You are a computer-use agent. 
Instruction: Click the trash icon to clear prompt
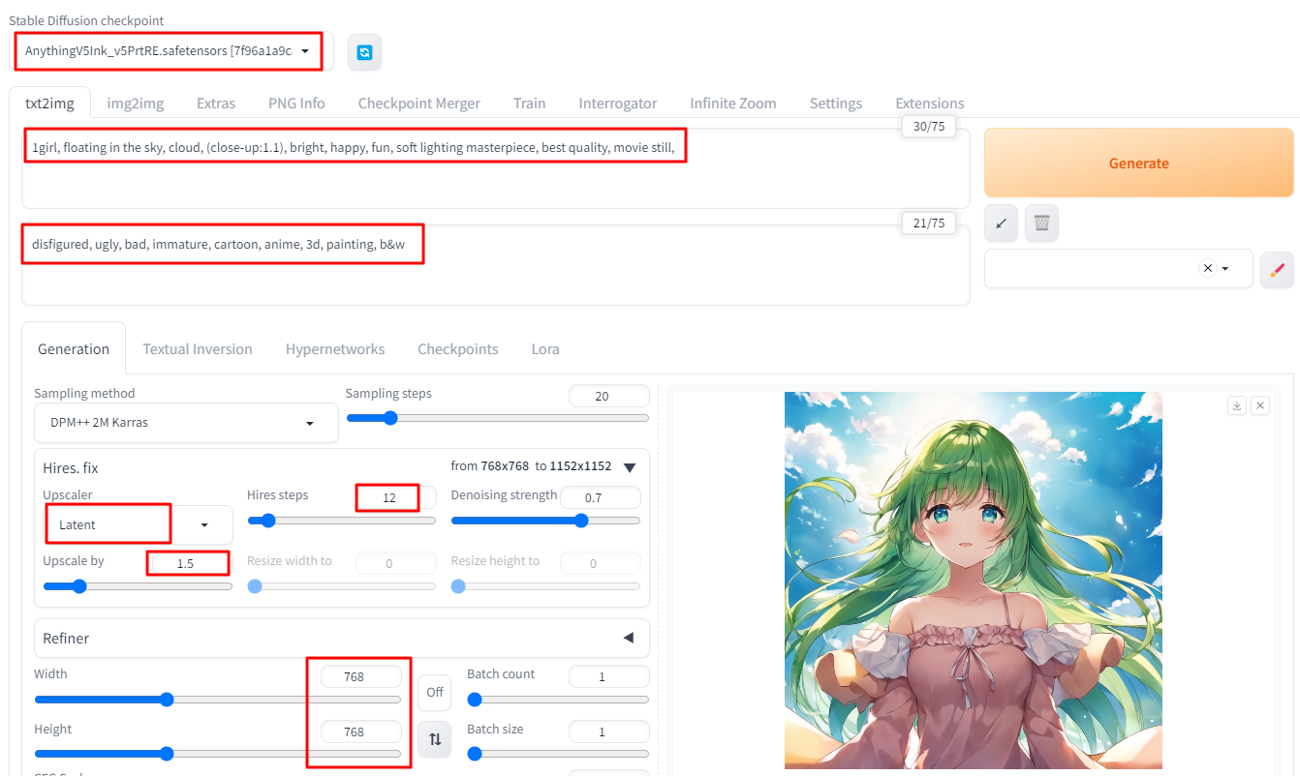(1041, 223)
